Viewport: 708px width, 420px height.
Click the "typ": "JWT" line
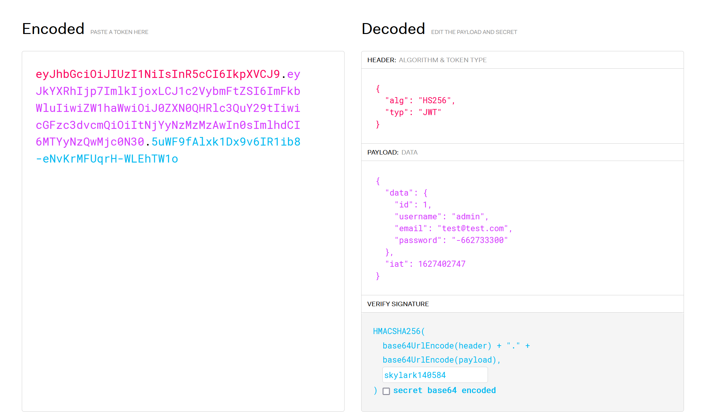[x=413, y=113]
